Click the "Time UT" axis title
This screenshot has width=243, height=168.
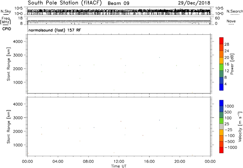119,166
